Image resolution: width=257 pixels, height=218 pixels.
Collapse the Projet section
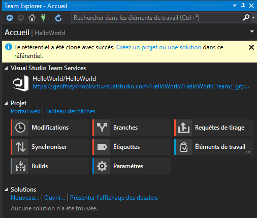(6, 103)
